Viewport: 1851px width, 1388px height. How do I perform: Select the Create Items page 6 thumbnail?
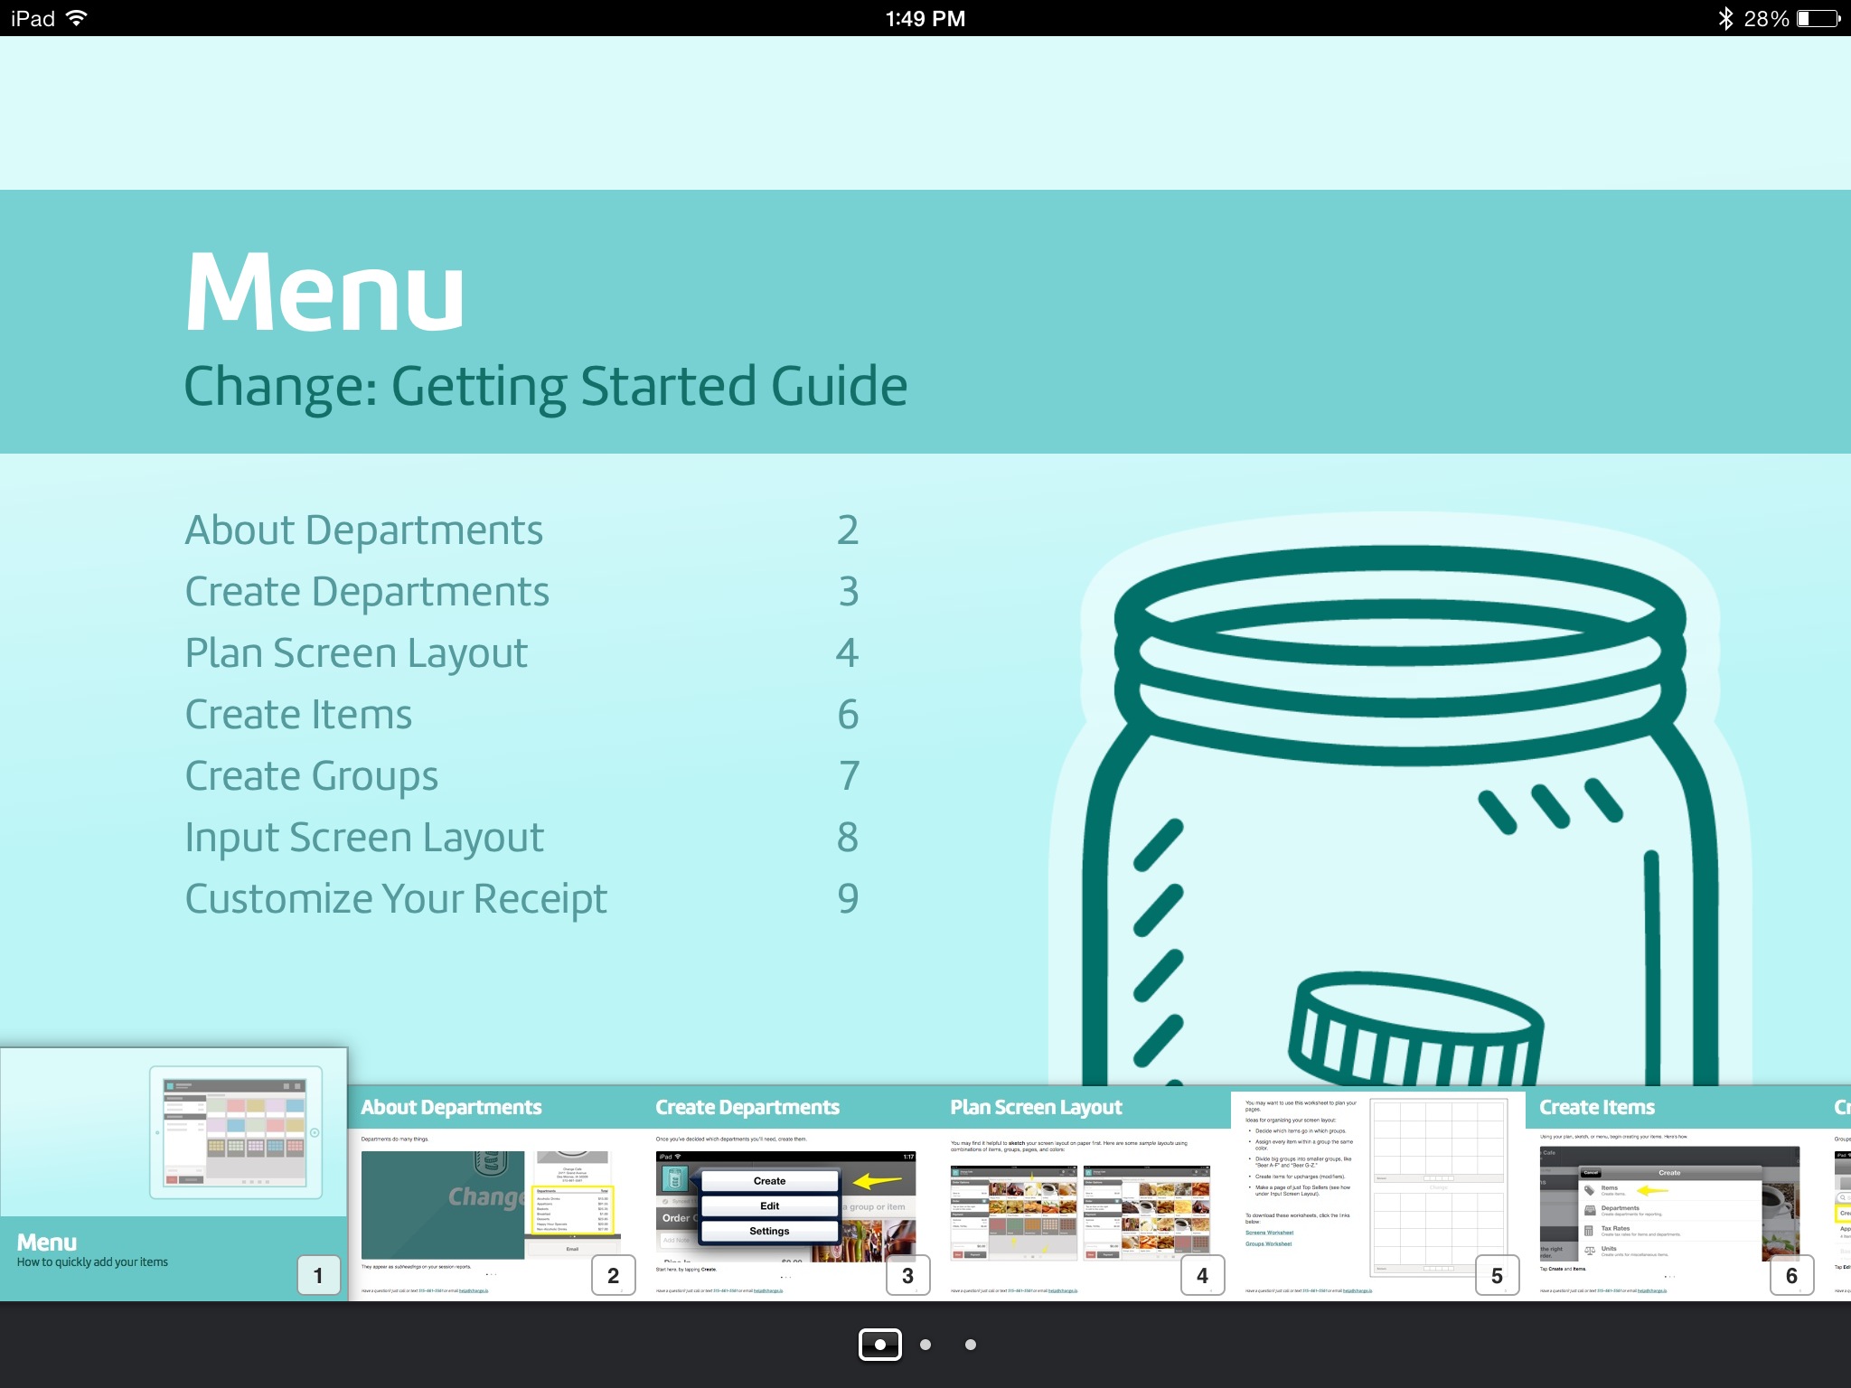pos(1673,1193)
